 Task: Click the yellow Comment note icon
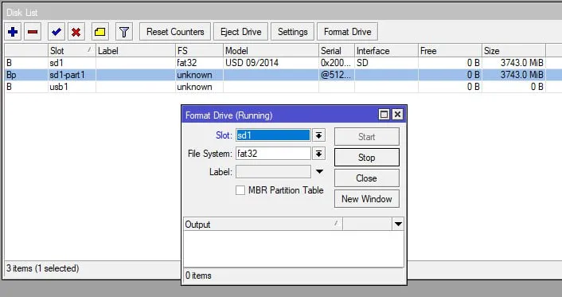100,32
